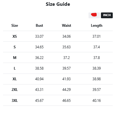
Task: Click the XS bust value 33.07
Action: [39, 36]
